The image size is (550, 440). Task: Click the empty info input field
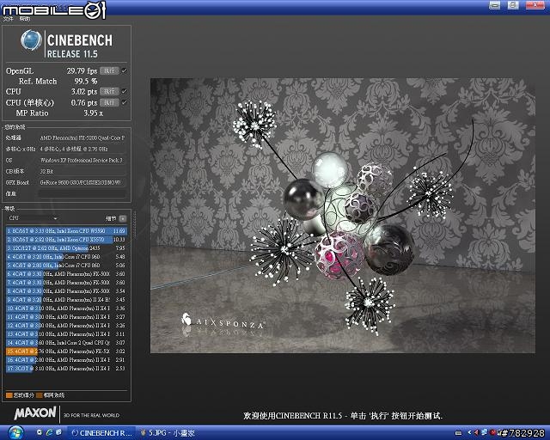pos(82,193)
